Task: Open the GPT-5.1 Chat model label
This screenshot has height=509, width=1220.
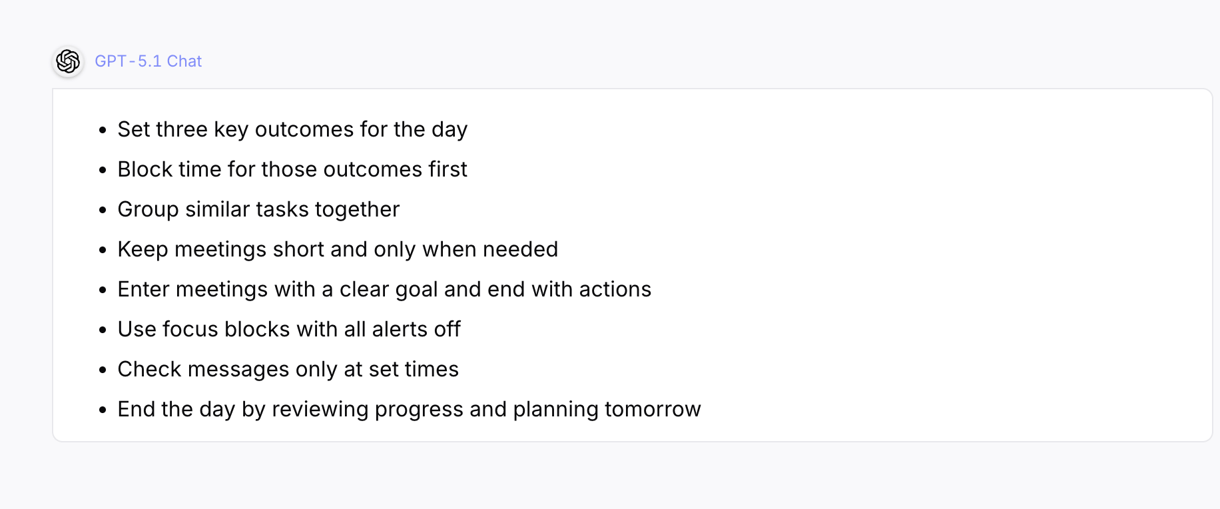Action: (x=148, y=61)
